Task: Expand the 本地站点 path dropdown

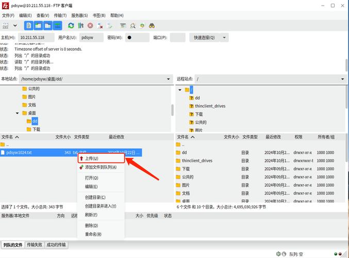Action: click(x=168, y=79)
